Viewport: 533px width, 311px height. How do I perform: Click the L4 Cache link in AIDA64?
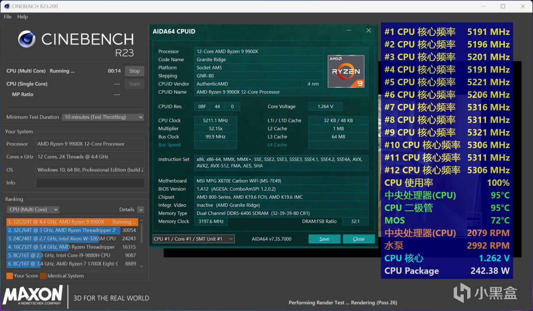277,145
